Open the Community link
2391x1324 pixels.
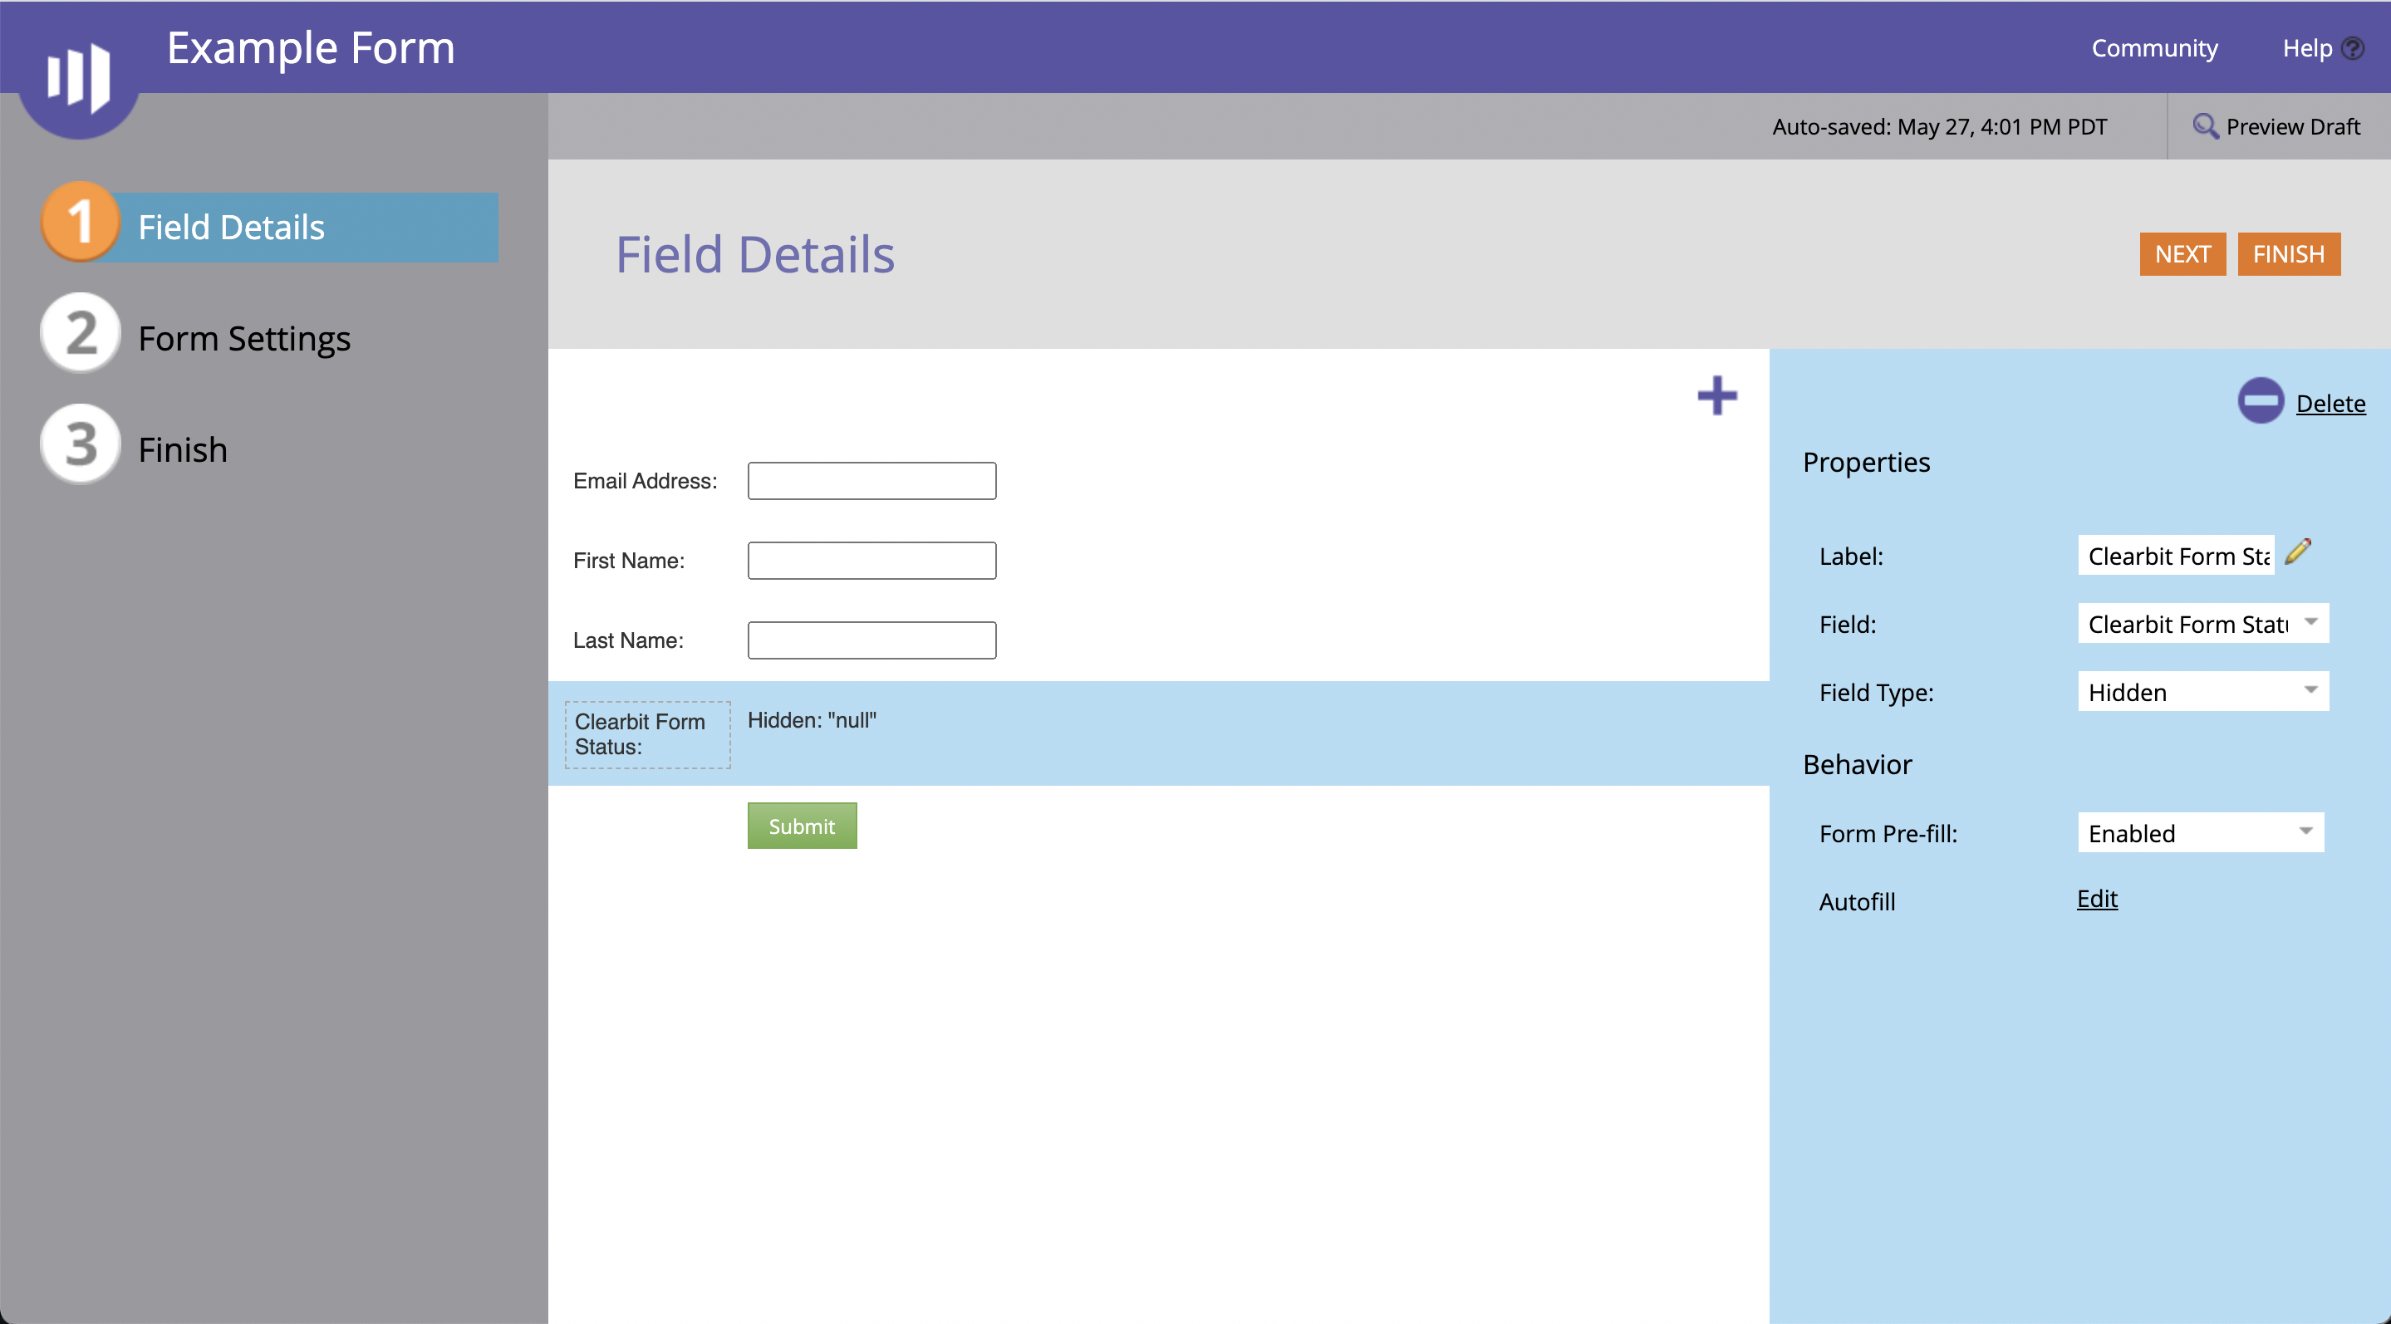[2154, 48]
